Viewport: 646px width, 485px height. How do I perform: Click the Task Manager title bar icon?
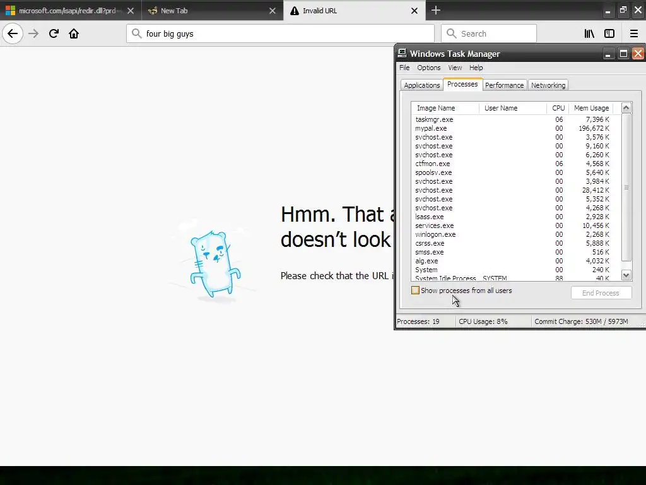[402, 53]
